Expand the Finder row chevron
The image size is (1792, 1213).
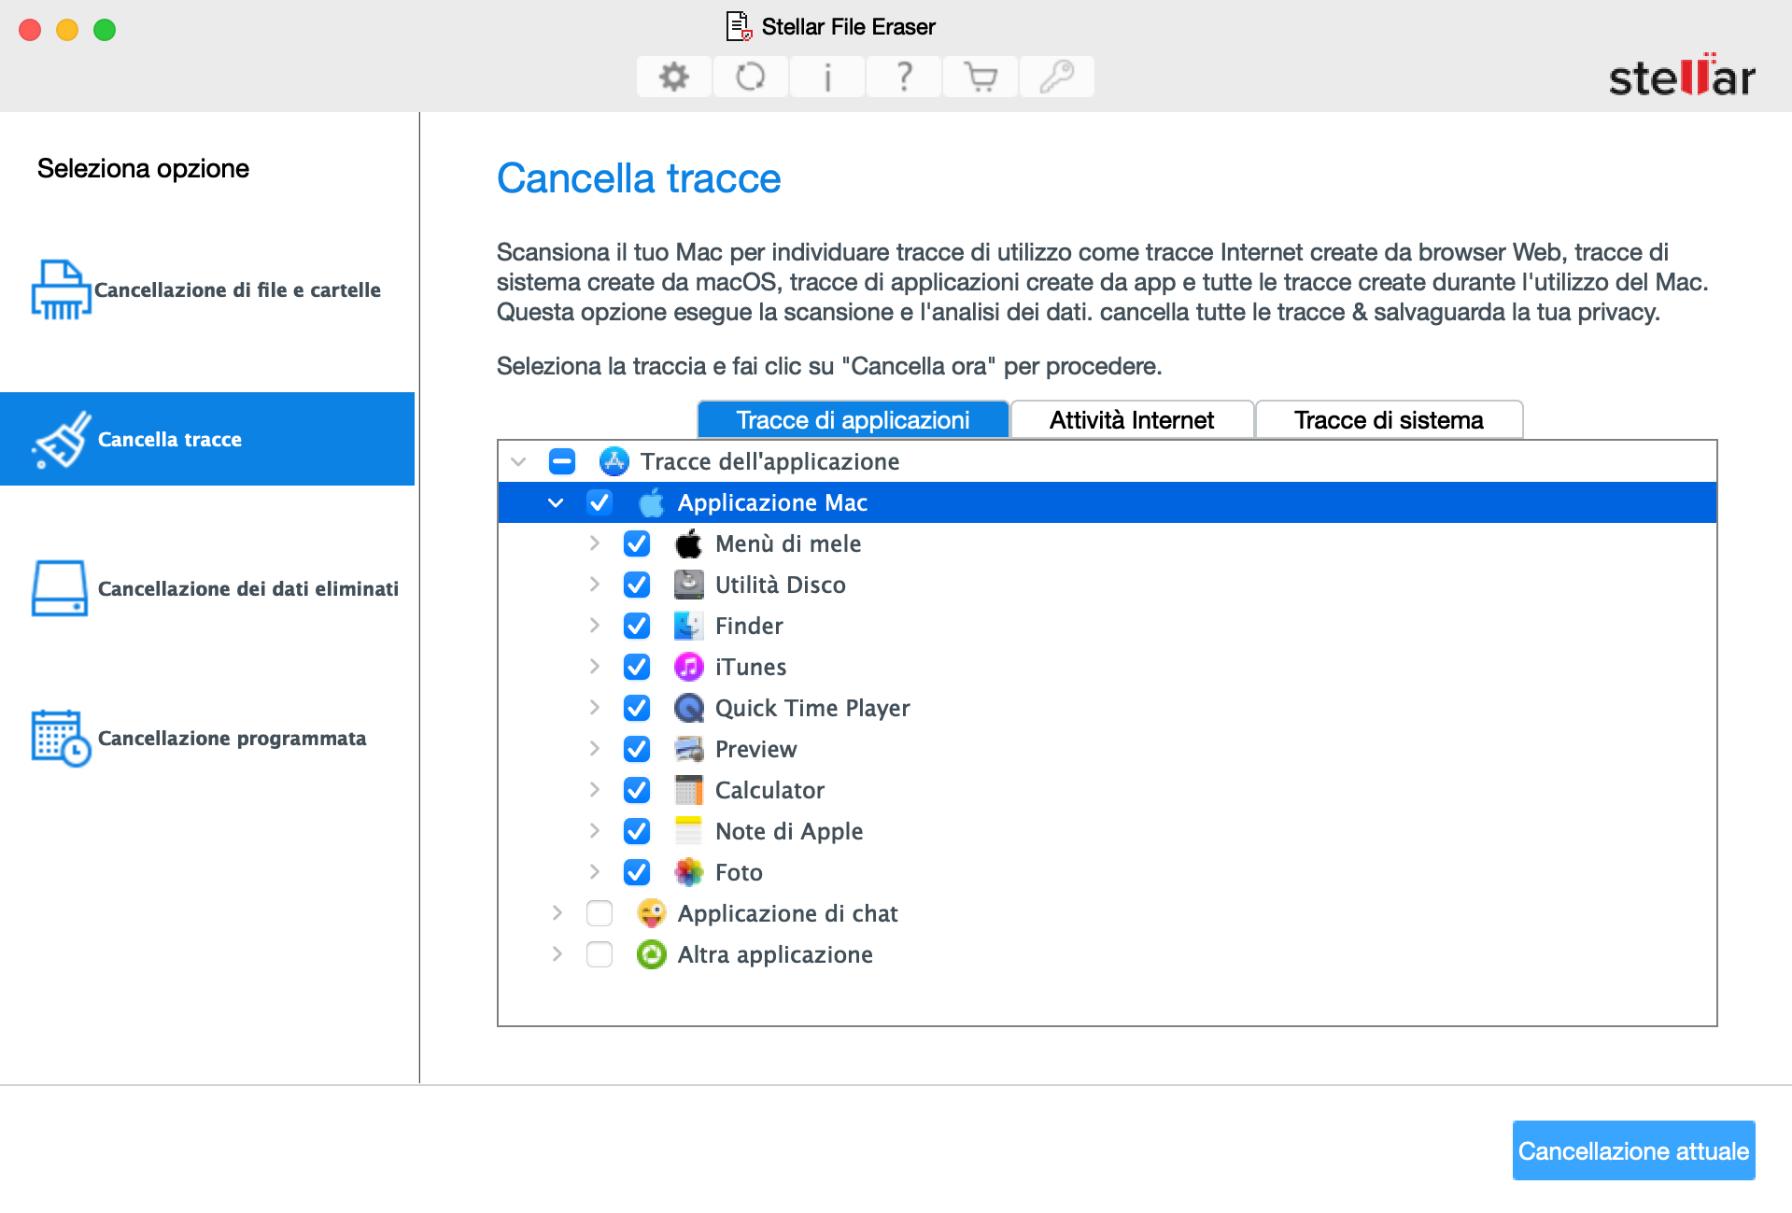594,625
